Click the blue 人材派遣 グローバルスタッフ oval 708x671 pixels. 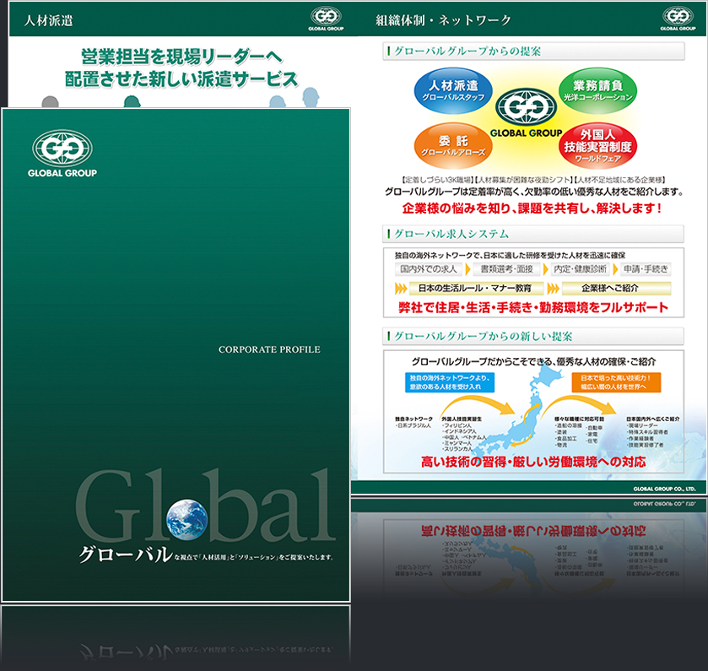(x=453, y=91)
